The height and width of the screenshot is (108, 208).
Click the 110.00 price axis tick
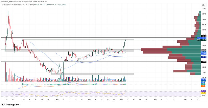[204, 73]
